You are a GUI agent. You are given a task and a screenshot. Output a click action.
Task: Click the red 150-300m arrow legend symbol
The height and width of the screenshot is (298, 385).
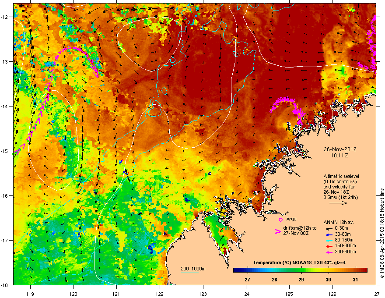click(x=329, y=246)
